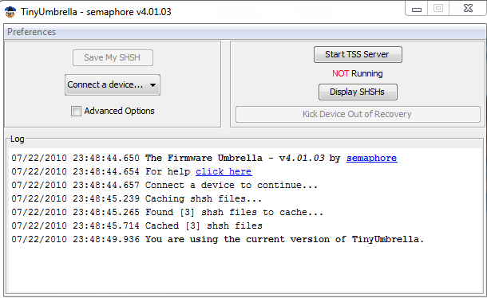Start the TSS Server
Viewport: 487px width, 298px height.
[x=358, y=54]
